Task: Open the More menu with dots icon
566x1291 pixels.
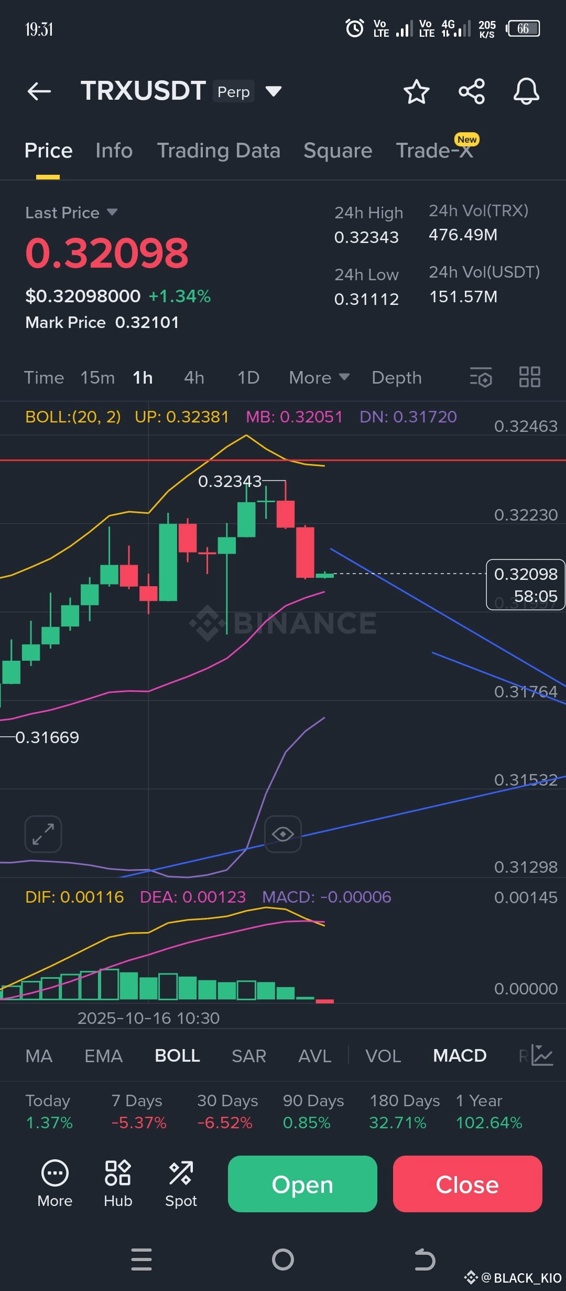Action: coord(55,1183)
